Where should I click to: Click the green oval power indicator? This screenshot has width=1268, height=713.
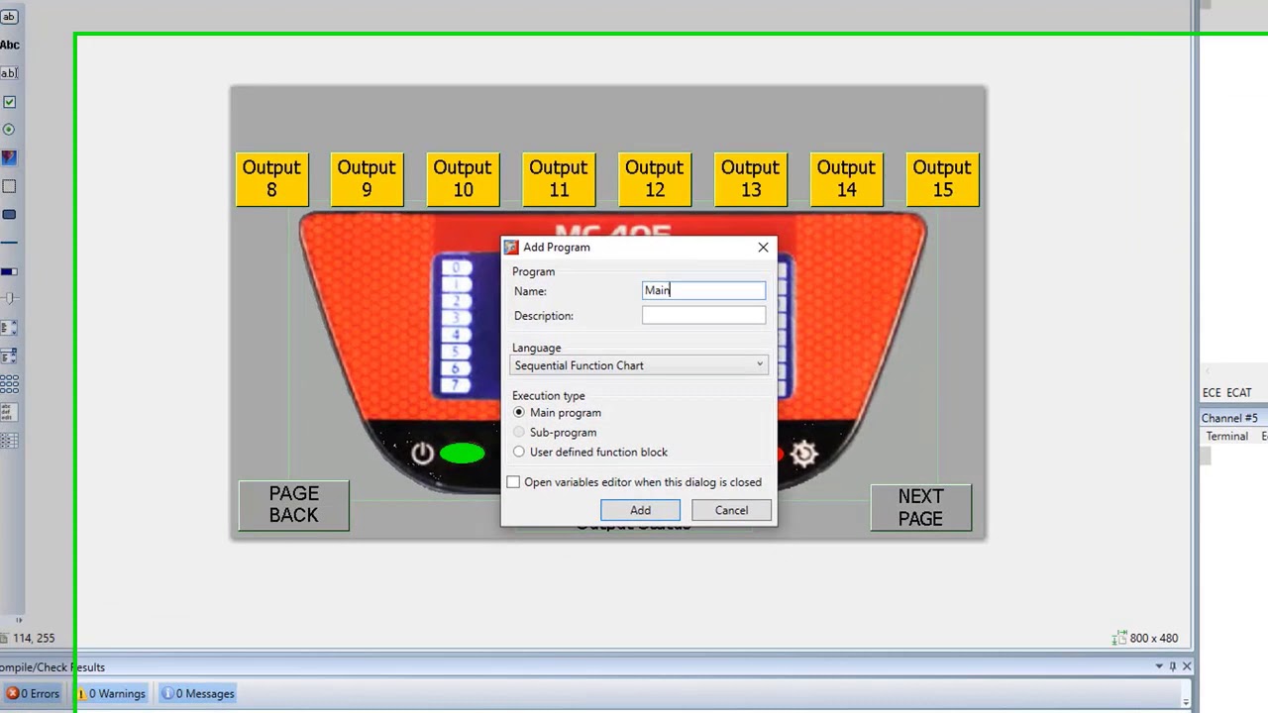[462, 454]
